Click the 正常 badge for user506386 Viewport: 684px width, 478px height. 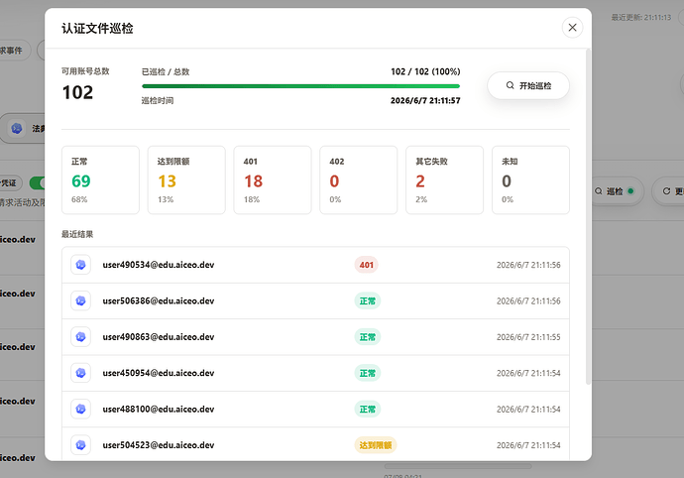point(368,300)
